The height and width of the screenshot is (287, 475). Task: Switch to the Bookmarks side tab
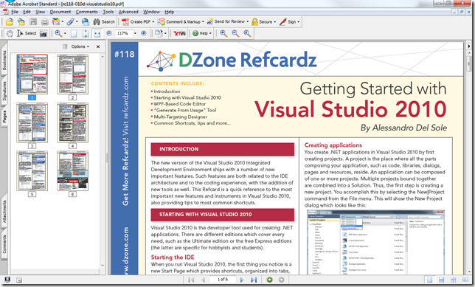pyautogui.click(x=4, y=60)
